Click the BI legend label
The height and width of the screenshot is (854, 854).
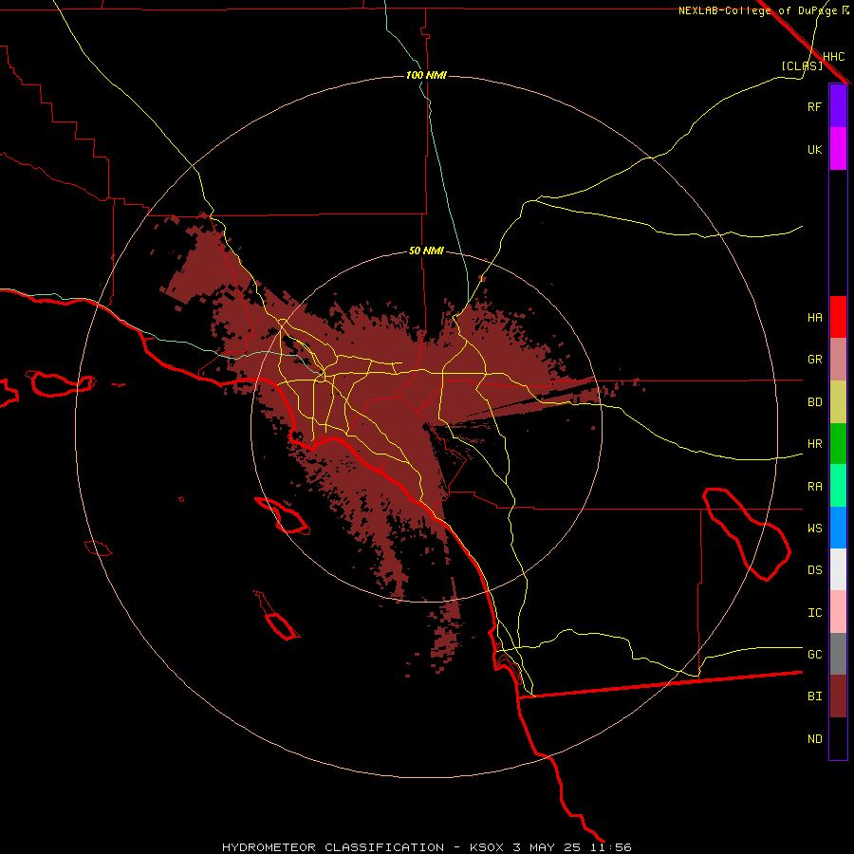pyautogui.click(x=814, y=696)
